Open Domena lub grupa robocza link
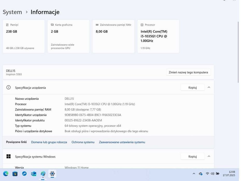Screen dimensions: 244x181 coord(49,142)
